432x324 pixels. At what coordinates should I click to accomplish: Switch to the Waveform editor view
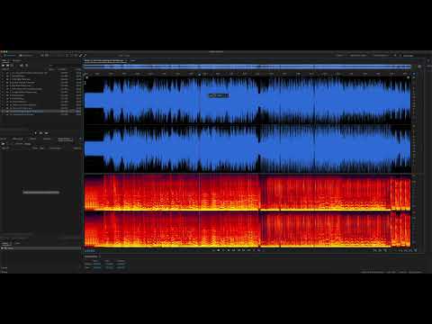9,56
